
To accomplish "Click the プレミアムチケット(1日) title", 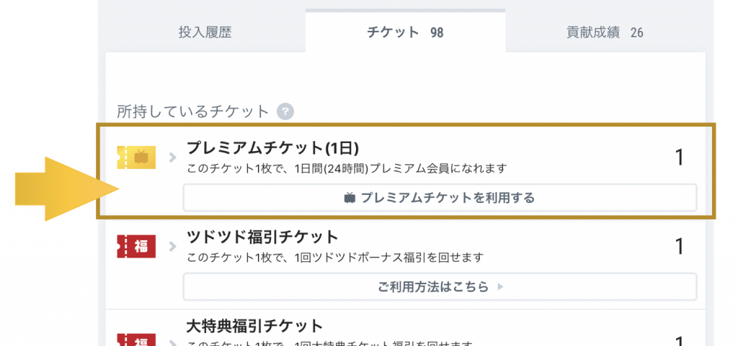I will [272, 148].
